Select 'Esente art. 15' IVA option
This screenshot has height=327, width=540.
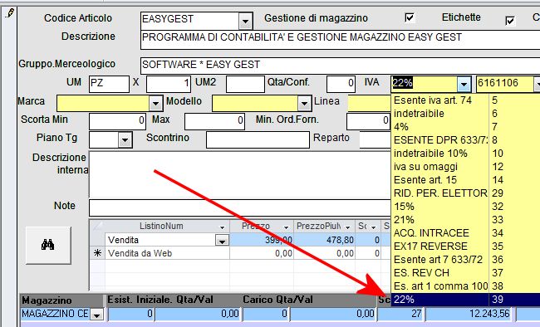click(465, 179)
